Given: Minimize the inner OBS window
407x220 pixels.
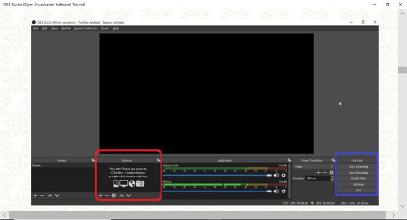Looking at the screenshot, I should coord(351,22).
